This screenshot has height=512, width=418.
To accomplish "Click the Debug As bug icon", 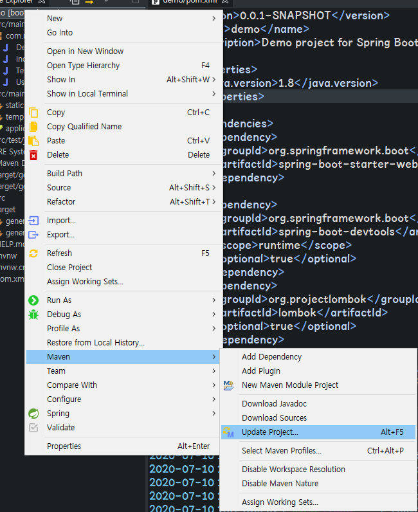I will click(33, 315).
